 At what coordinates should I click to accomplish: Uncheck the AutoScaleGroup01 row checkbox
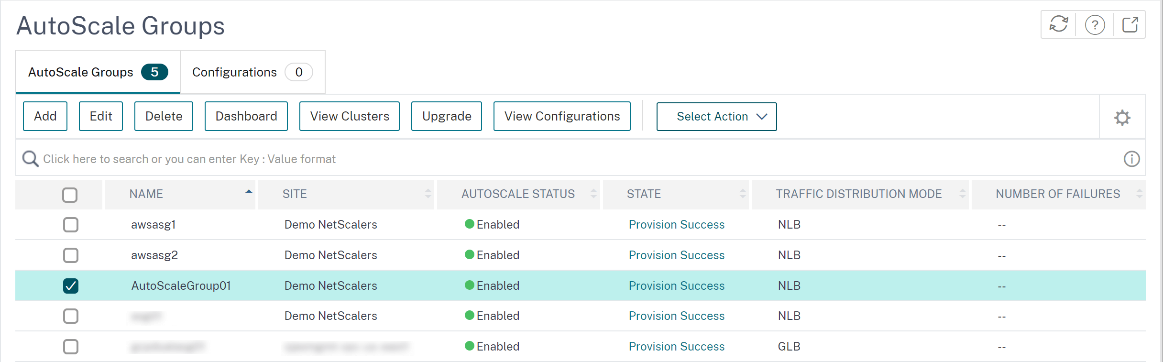coord(71,286)
